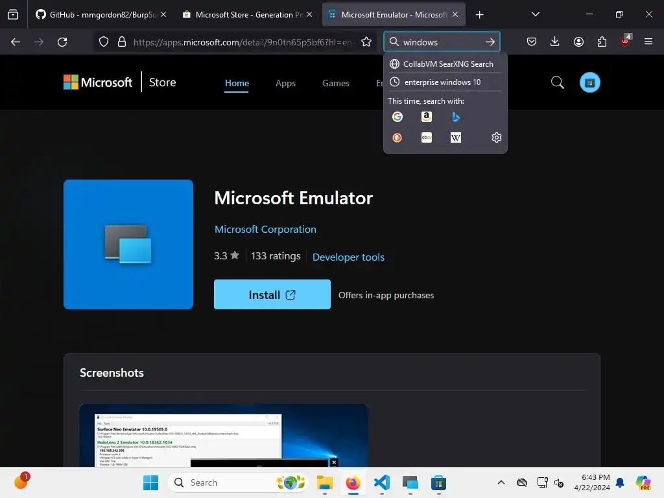Search with Google this time
664x498 pixels.
(397, 117)
